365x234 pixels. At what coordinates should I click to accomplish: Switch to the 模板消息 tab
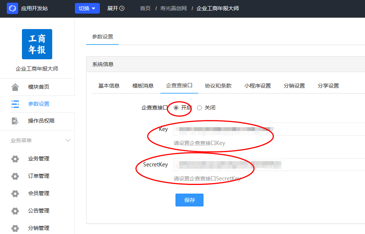(x=143, y=86)
